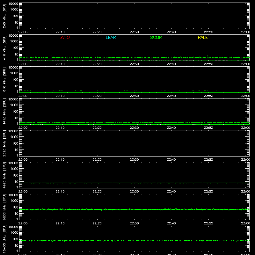Click the 22:20 label under the 410 MHz panel

(x=97, y=64)
